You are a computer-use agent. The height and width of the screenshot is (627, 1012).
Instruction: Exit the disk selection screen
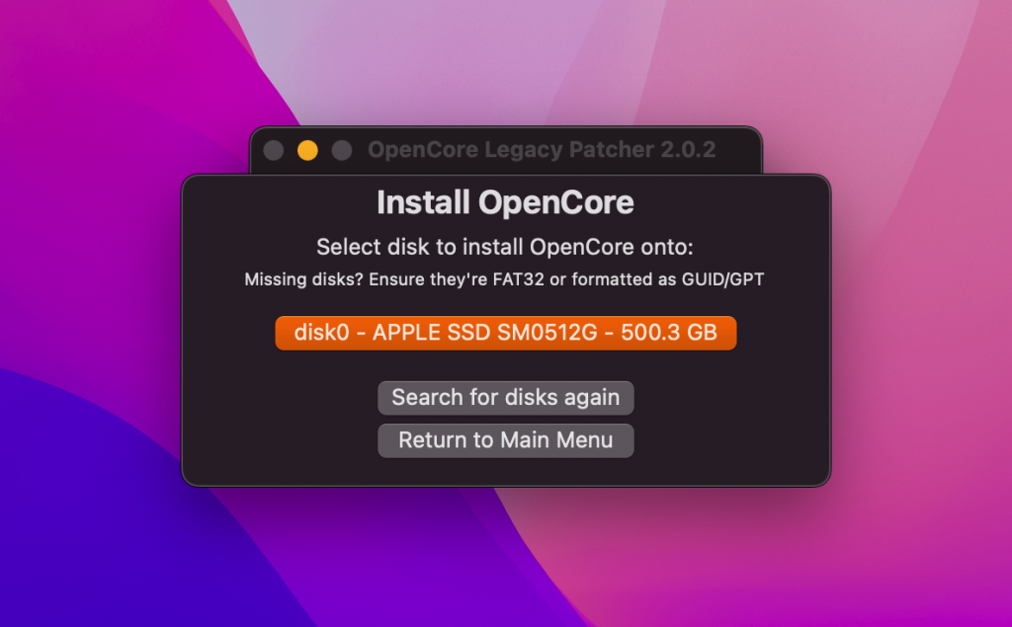tap(505, 440)
